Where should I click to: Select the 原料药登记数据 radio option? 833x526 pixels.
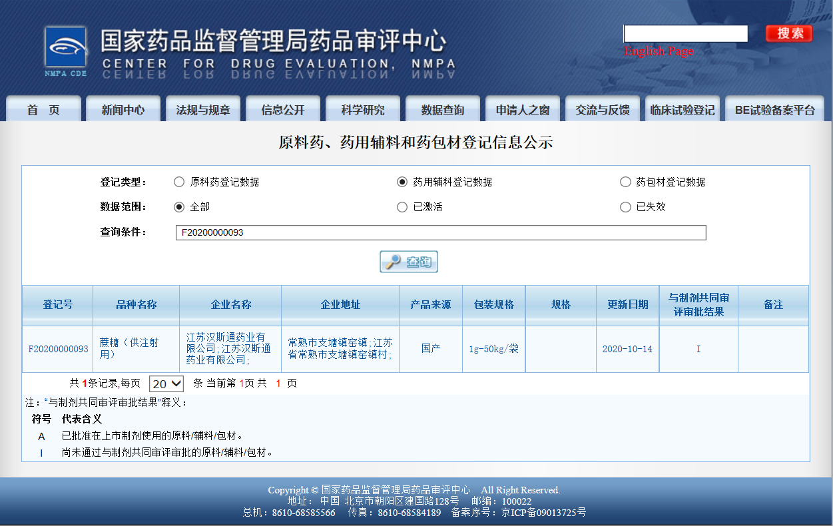[178, 181]
